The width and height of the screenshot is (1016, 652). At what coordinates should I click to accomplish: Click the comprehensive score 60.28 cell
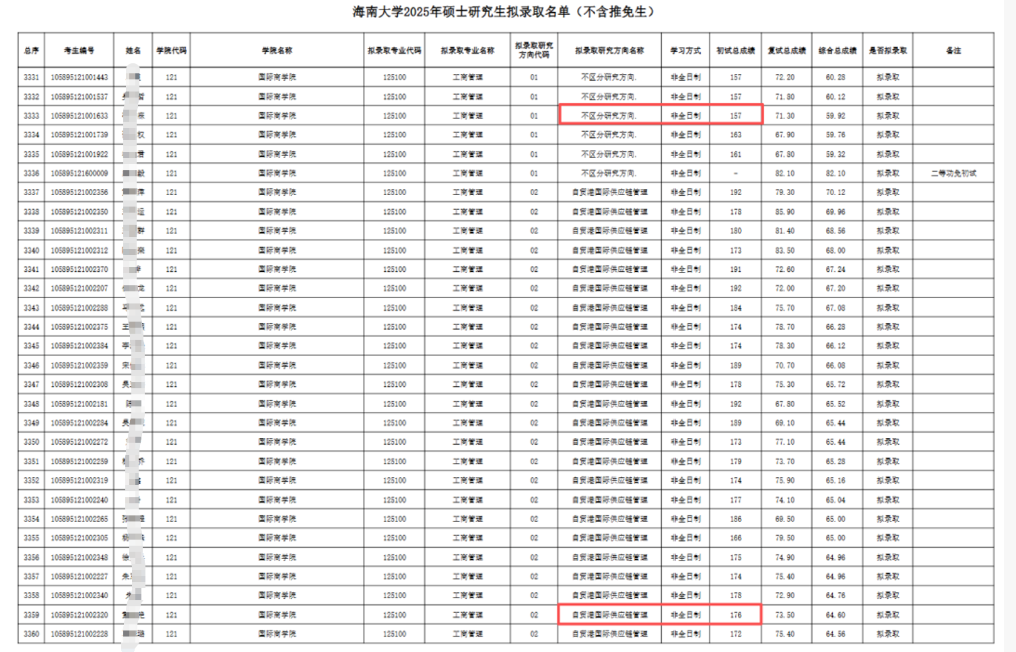[836, 77]
